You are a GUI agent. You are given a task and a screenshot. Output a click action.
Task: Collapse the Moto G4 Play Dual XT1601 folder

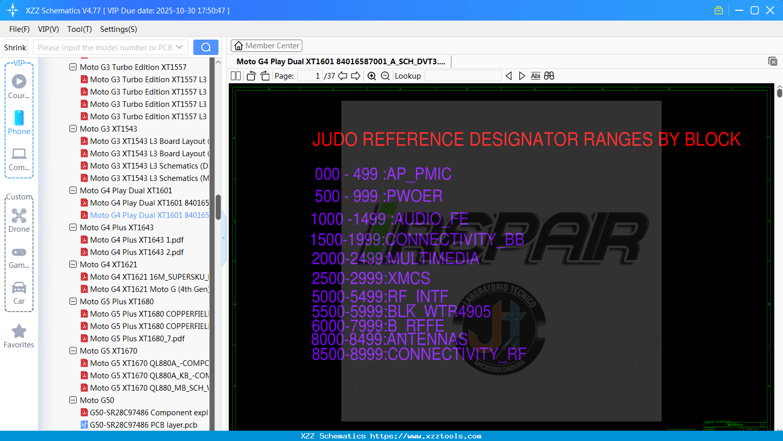point(73,191)
